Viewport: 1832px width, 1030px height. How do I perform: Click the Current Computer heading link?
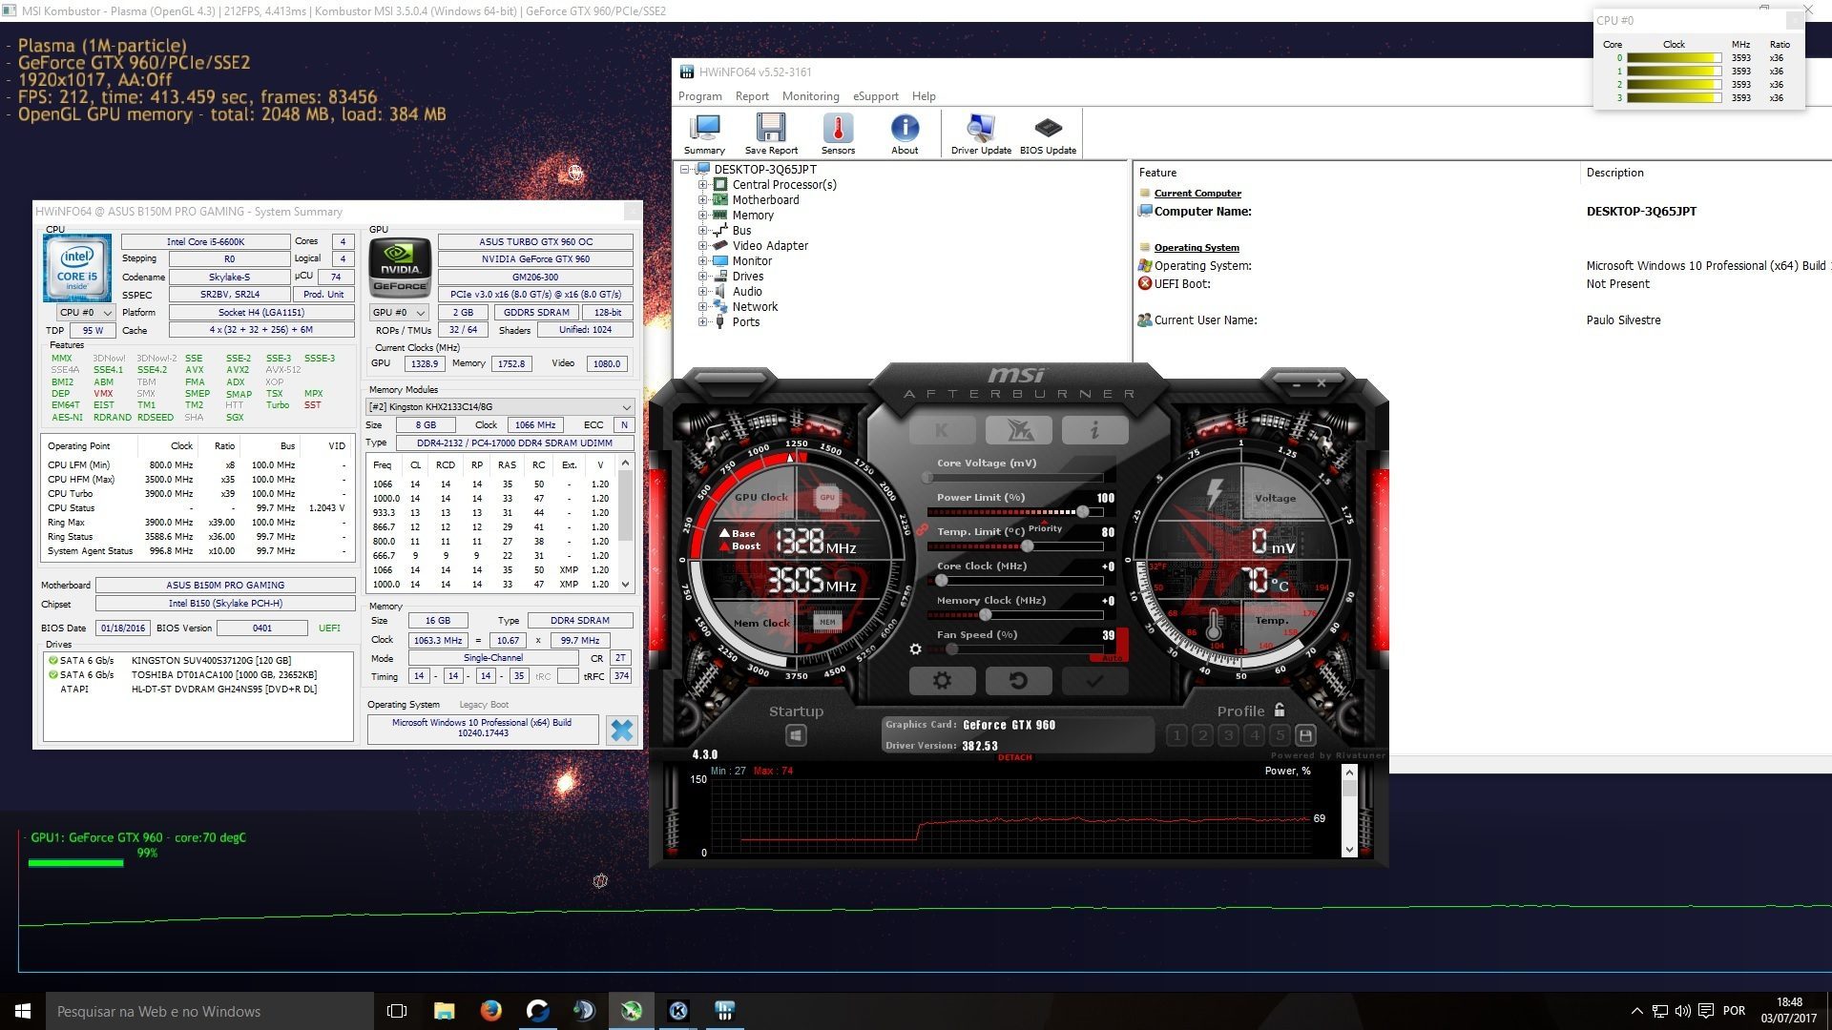tap(1197, 193)
